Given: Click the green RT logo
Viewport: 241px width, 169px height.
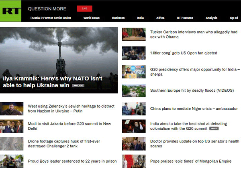Looking at the screenshot, I should [x=10, y=11].
